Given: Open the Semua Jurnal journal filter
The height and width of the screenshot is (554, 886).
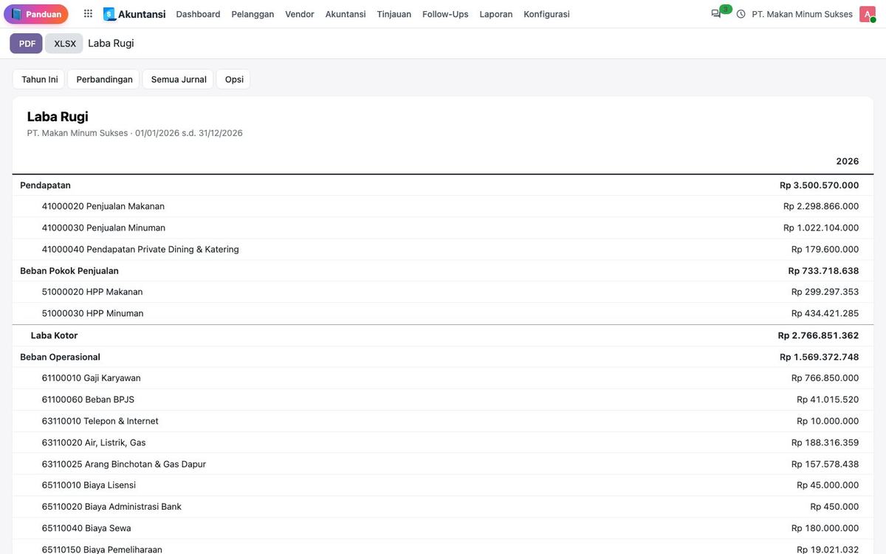Looking at the screenshot, I should [x=179, y=79].
